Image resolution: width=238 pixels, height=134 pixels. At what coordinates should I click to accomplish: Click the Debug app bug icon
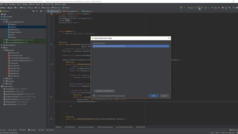coord(205,7)
